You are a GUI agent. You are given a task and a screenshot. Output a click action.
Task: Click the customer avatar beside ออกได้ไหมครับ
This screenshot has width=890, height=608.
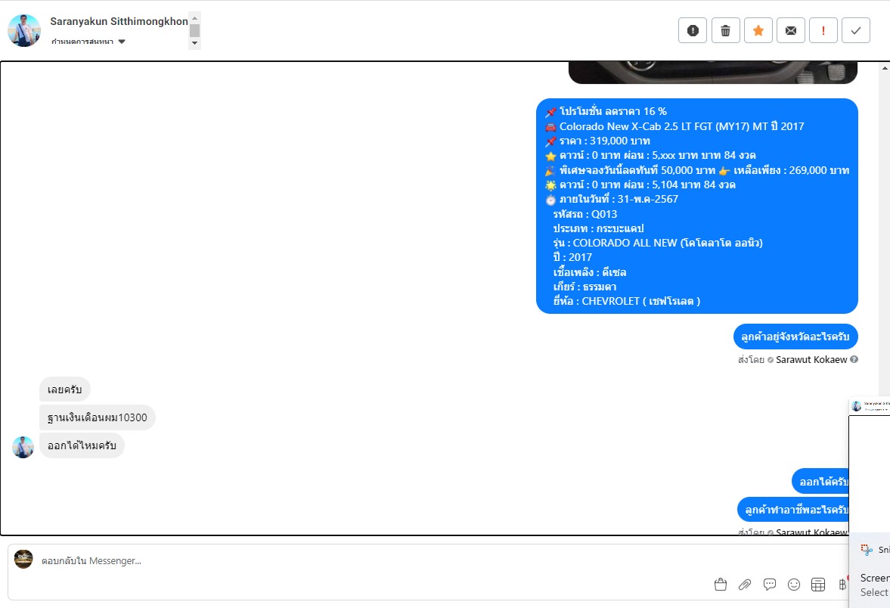[x=23, y=447]
